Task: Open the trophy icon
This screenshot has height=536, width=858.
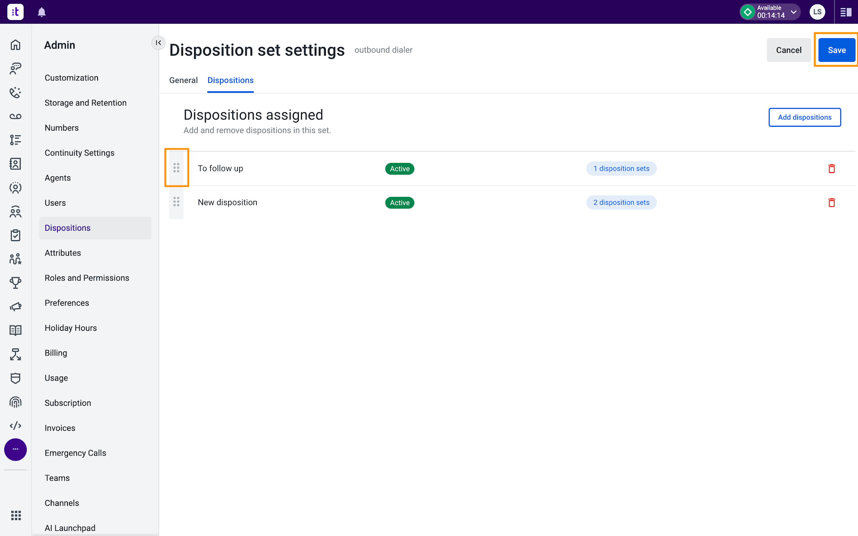Action: coord(16,283)
